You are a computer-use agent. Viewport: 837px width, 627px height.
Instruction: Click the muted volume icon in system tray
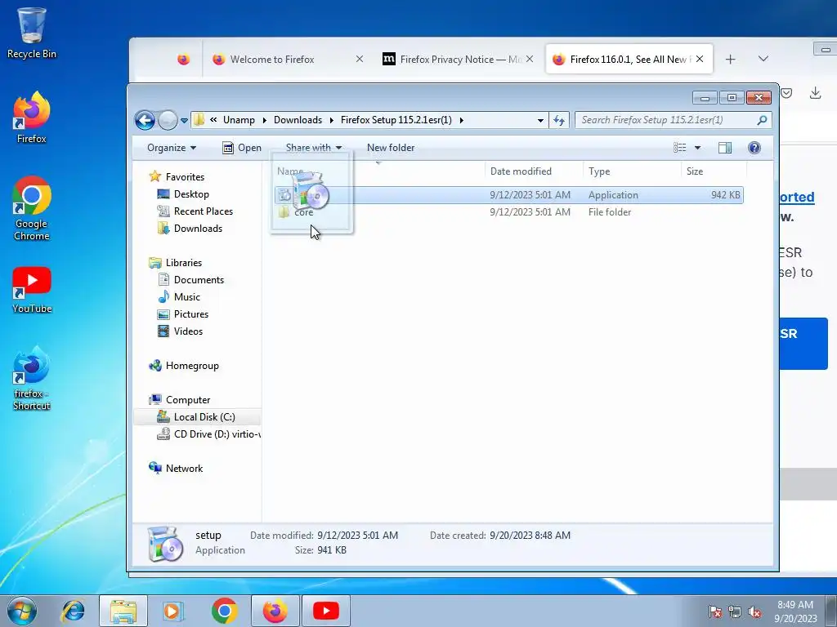(x=754, y=612)
